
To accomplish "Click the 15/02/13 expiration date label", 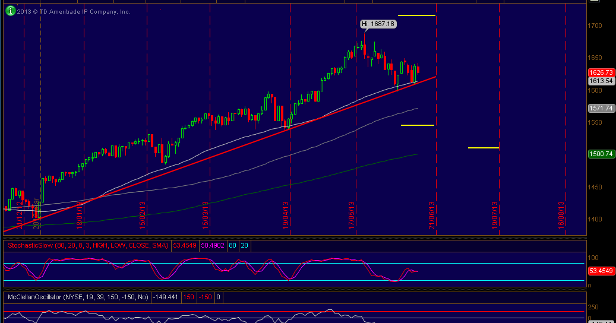I will coord(142,215).
